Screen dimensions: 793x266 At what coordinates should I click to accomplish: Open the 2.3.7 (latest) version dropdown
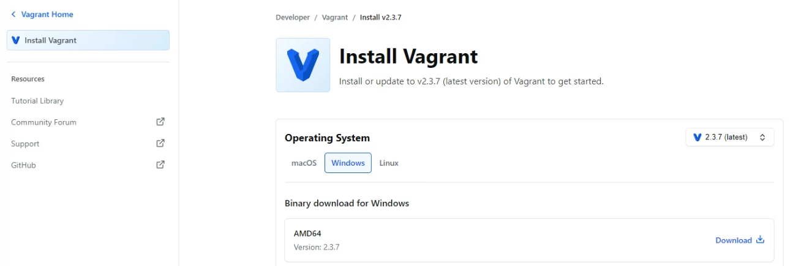coord(730,138)
